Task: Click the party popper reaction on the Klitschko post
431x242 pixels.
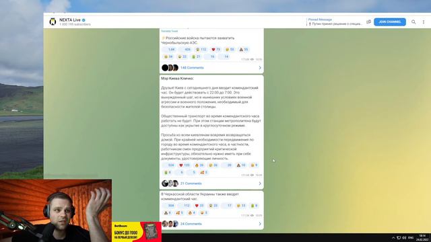Action: click(203, 173)
